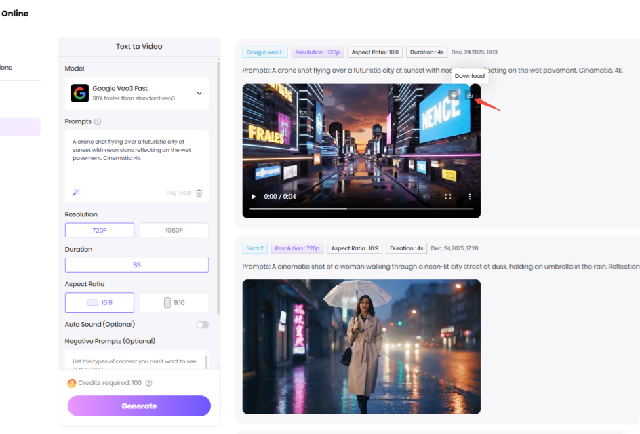Expand the Model selection dropdown
This screenshot has height=434, width=640.
(x=199, y=92)
